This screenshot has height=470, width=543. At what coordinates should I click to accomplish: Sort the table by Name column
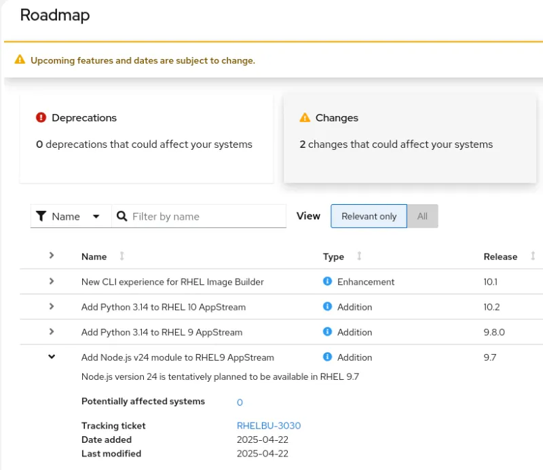pos(121,256)
